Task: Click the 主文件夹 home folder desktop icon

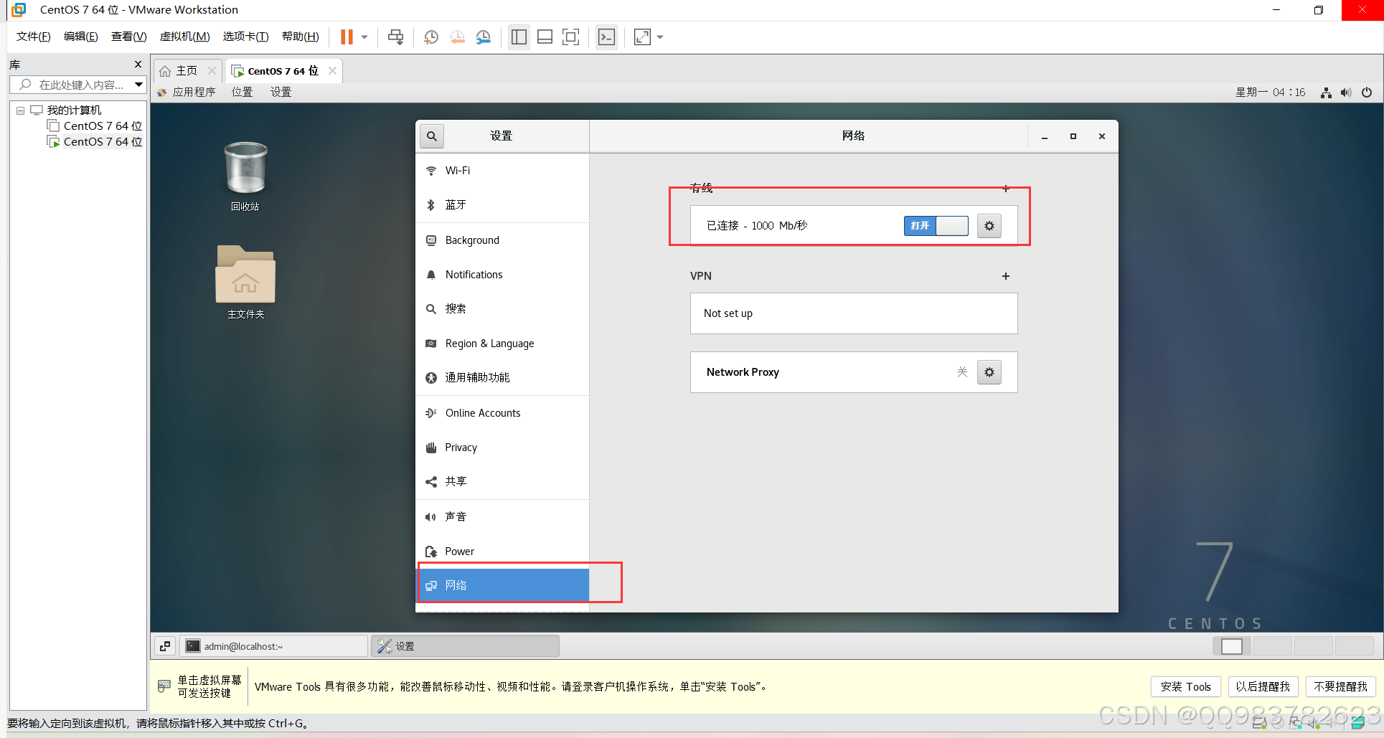Action: [245, 282]
